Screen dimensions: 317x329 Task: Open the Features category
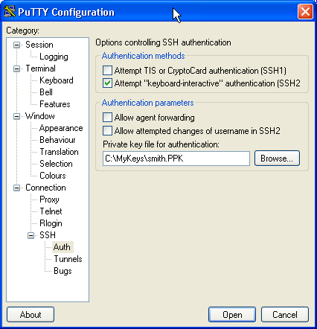click(55, 104)
